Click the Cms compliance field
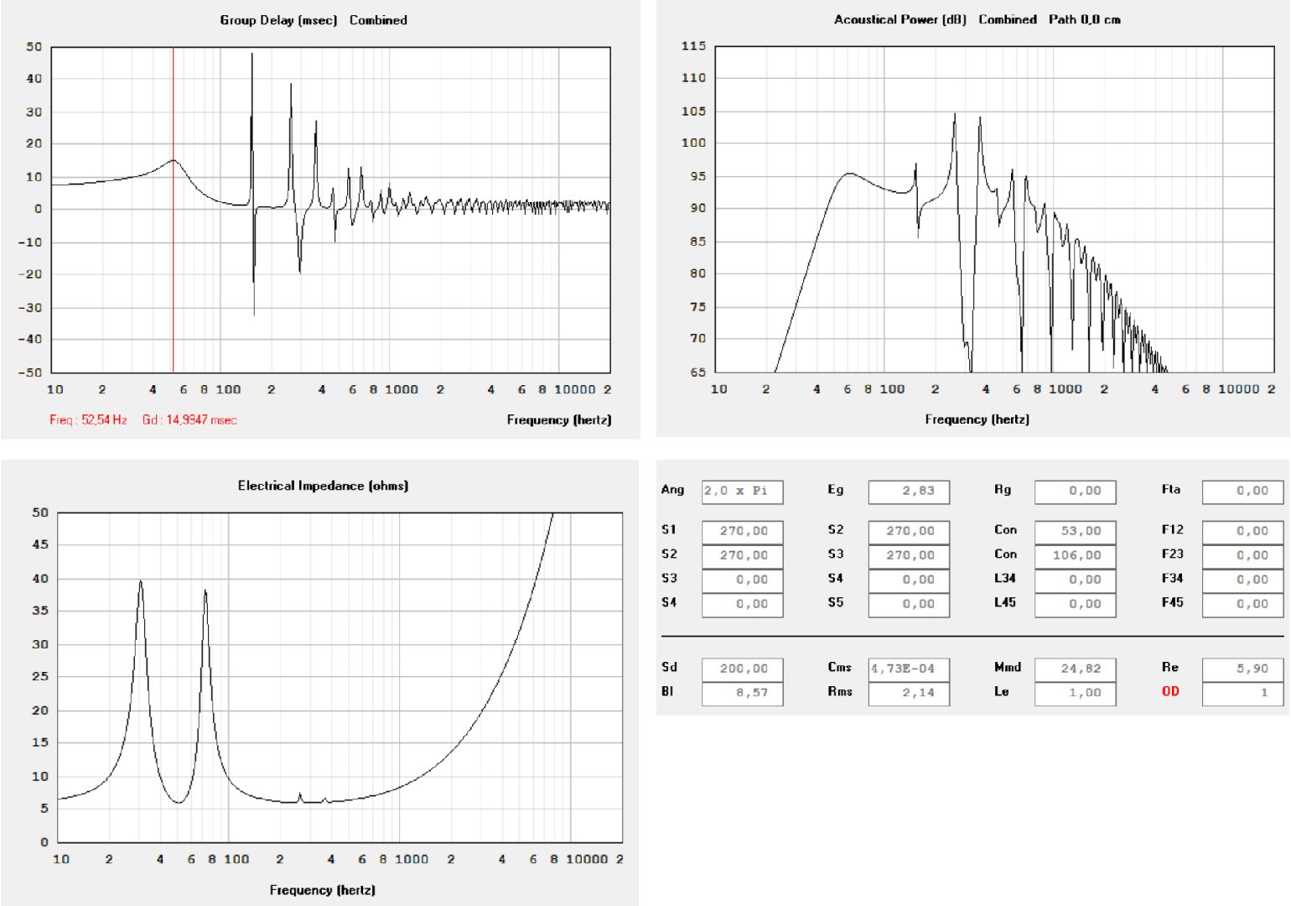Viewport: 1291px width, 906px height. point(909,669)
